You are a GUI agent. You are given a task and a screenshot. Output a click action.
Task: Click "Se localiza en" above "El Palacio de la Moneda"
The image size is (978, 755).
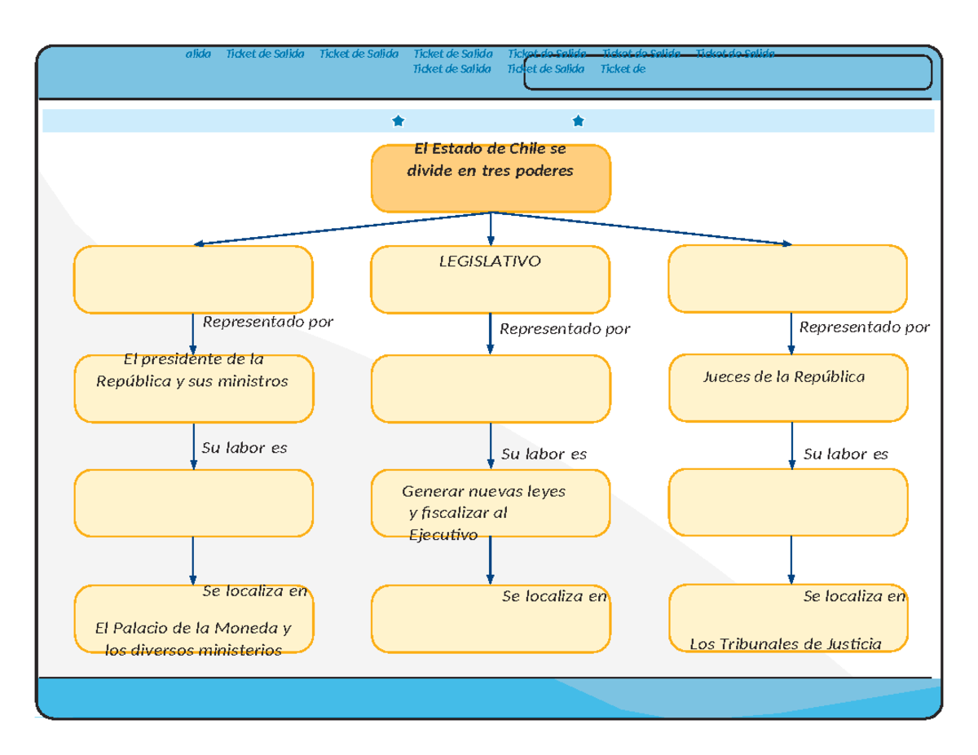click(x=255, y=591)
